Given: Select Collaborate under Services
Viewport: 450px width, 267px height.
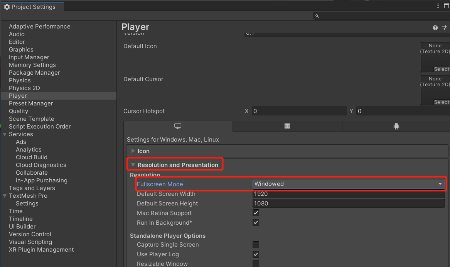Looking at the screenshot, I should 32,173.
